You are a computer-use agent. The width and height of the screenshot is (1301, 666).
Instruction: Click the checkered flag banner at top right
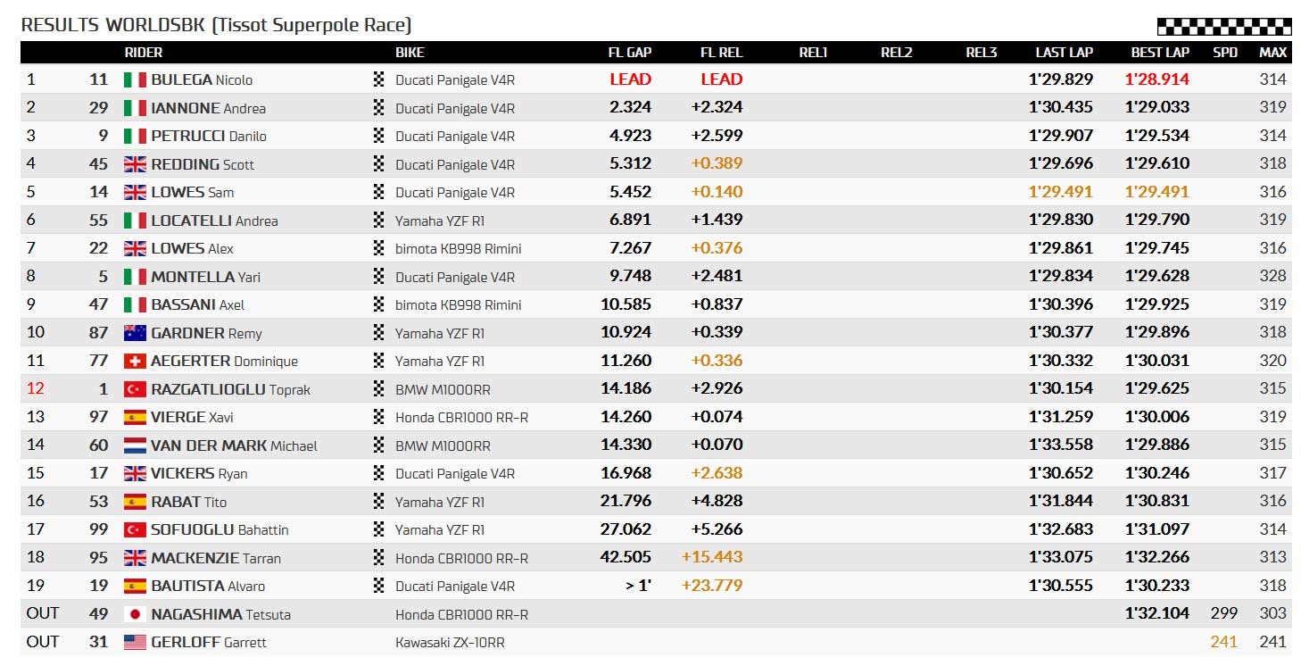click(x=1224, y=26)
